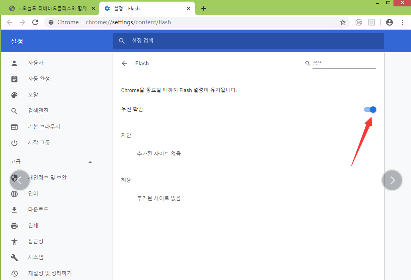Image resolution: width=411 pixels, height=280 pixels.
Task: Click the globe icon for 언어
Action: [x=14, y=194]
